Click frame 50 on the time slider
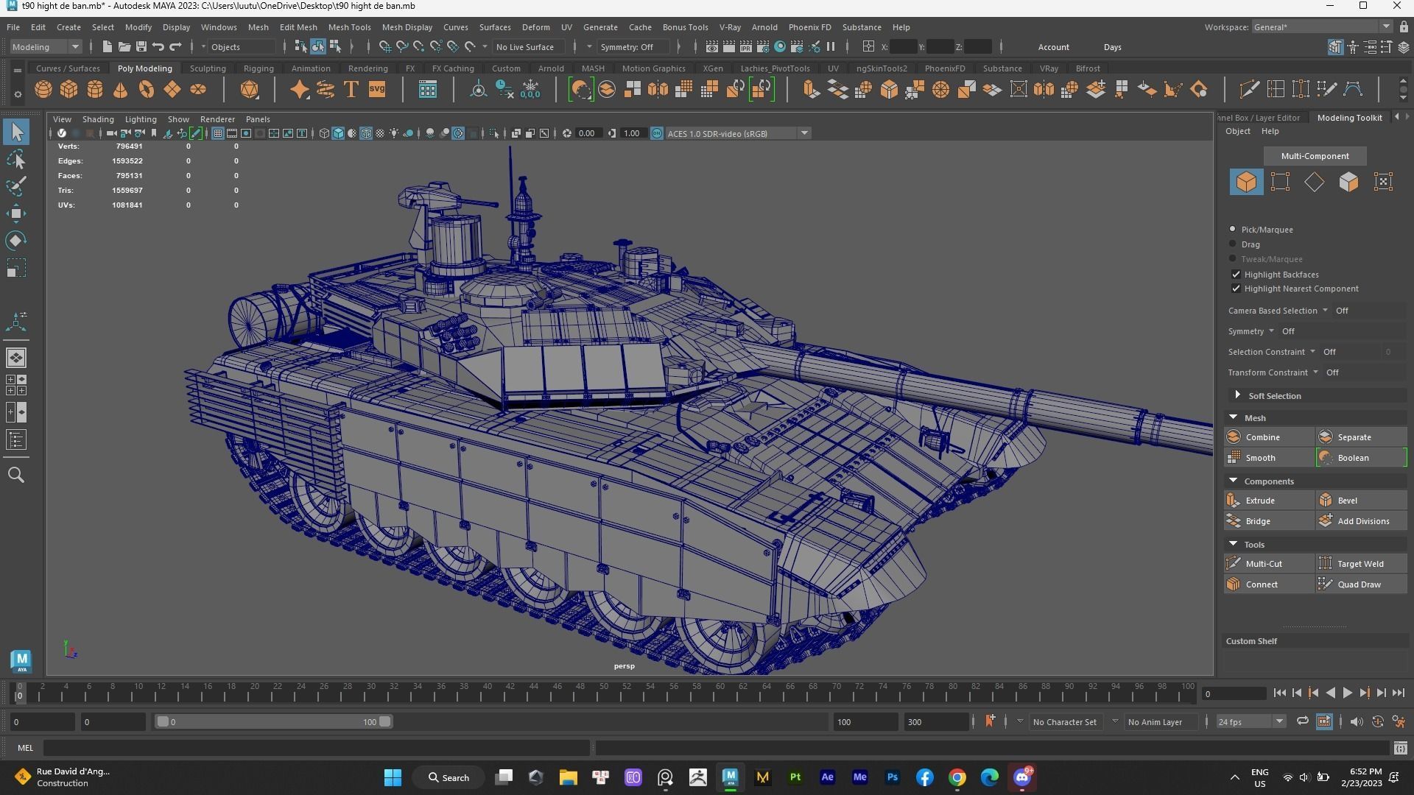The height and width of the screenshot is (795, 1414). tap(604, 692)
